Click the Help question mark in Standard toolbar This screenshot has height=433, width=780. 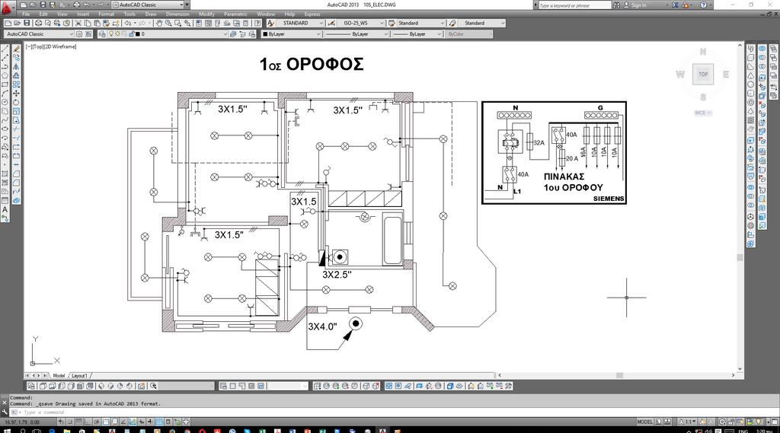coord(257,23)
